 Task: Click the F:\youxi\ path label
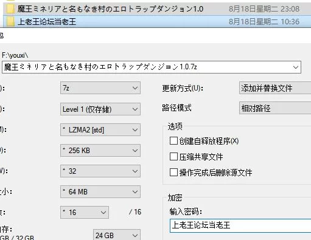[15, 55]
